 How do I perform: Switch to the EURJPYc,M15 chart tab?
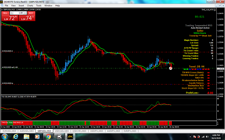pos(130,131)
